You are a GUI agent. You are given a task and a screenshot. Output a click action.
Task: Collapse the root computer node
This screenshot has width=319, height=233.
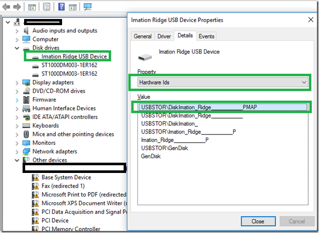pyautogui.click(x=8, y=22)
